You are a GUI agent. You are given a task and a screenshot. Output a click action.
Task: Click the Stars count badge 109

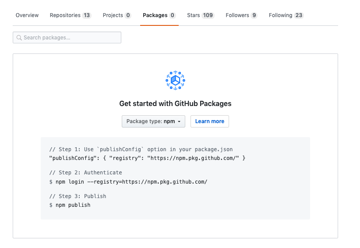(208, 15)
